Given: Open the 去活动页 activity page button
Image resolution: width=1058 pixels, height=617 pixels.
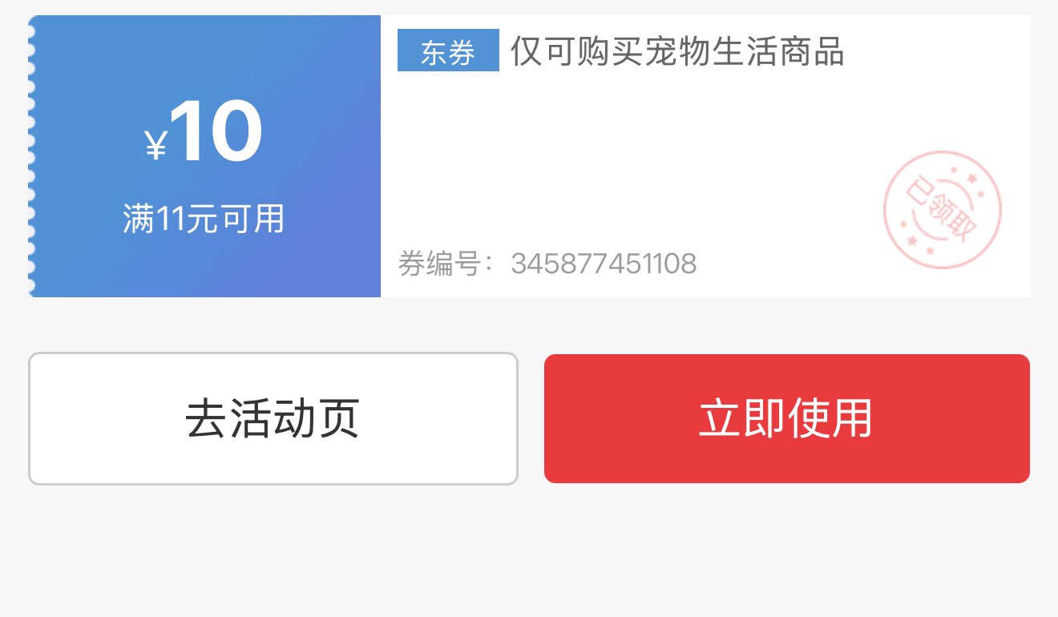Looking at the screenshot, I should [x=273, y=419].
